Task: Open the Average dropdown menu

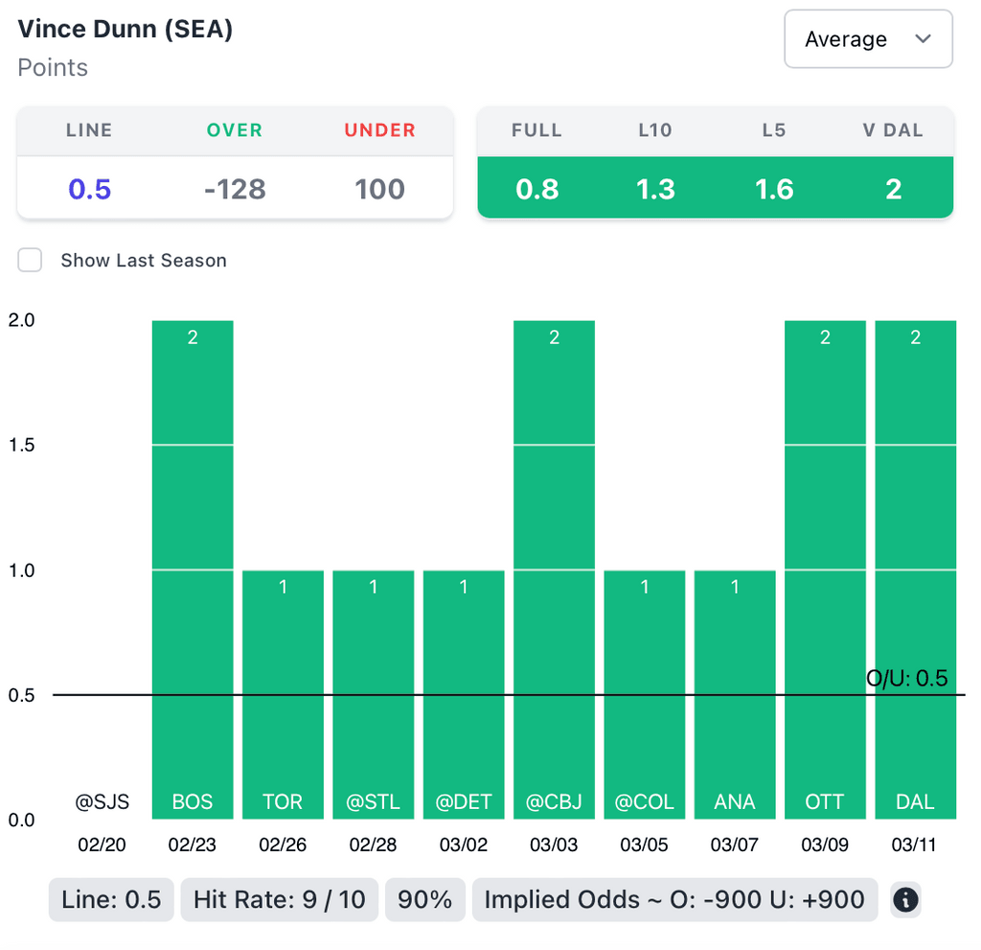Action: [867, 39]
